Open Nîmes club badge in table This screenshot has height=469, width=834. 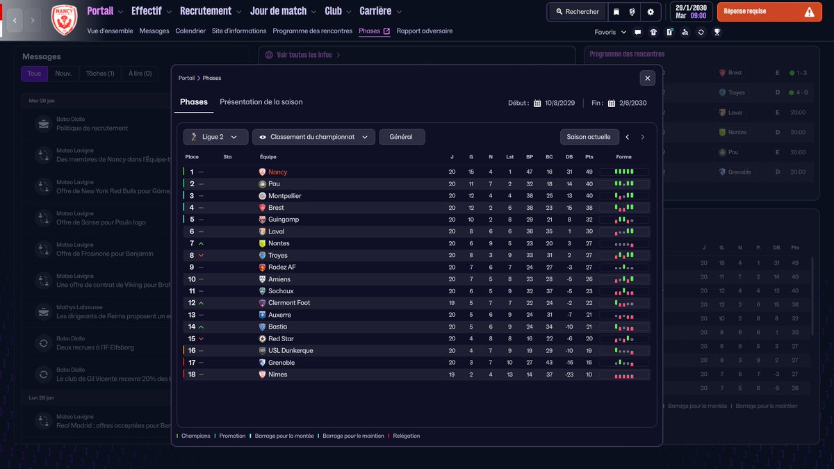[262, 375]
